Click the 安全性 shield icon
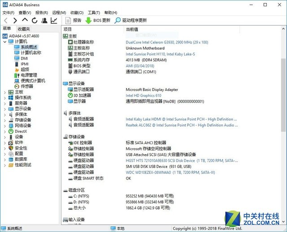This screenshot has height=232, width=287. [11, 148]
